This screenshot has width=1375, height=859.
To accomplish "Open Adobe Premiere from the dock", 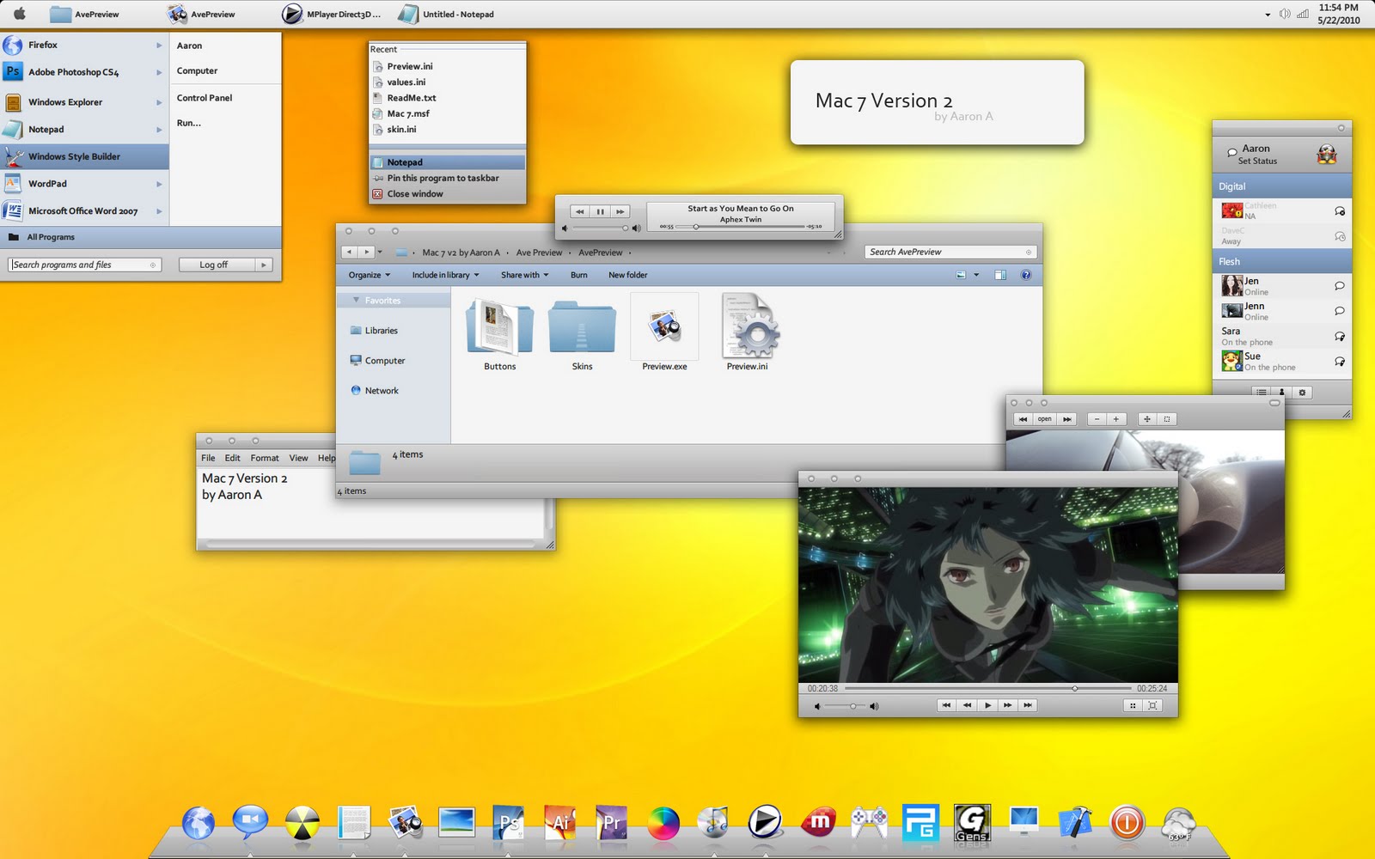I will tap(611, 823).
